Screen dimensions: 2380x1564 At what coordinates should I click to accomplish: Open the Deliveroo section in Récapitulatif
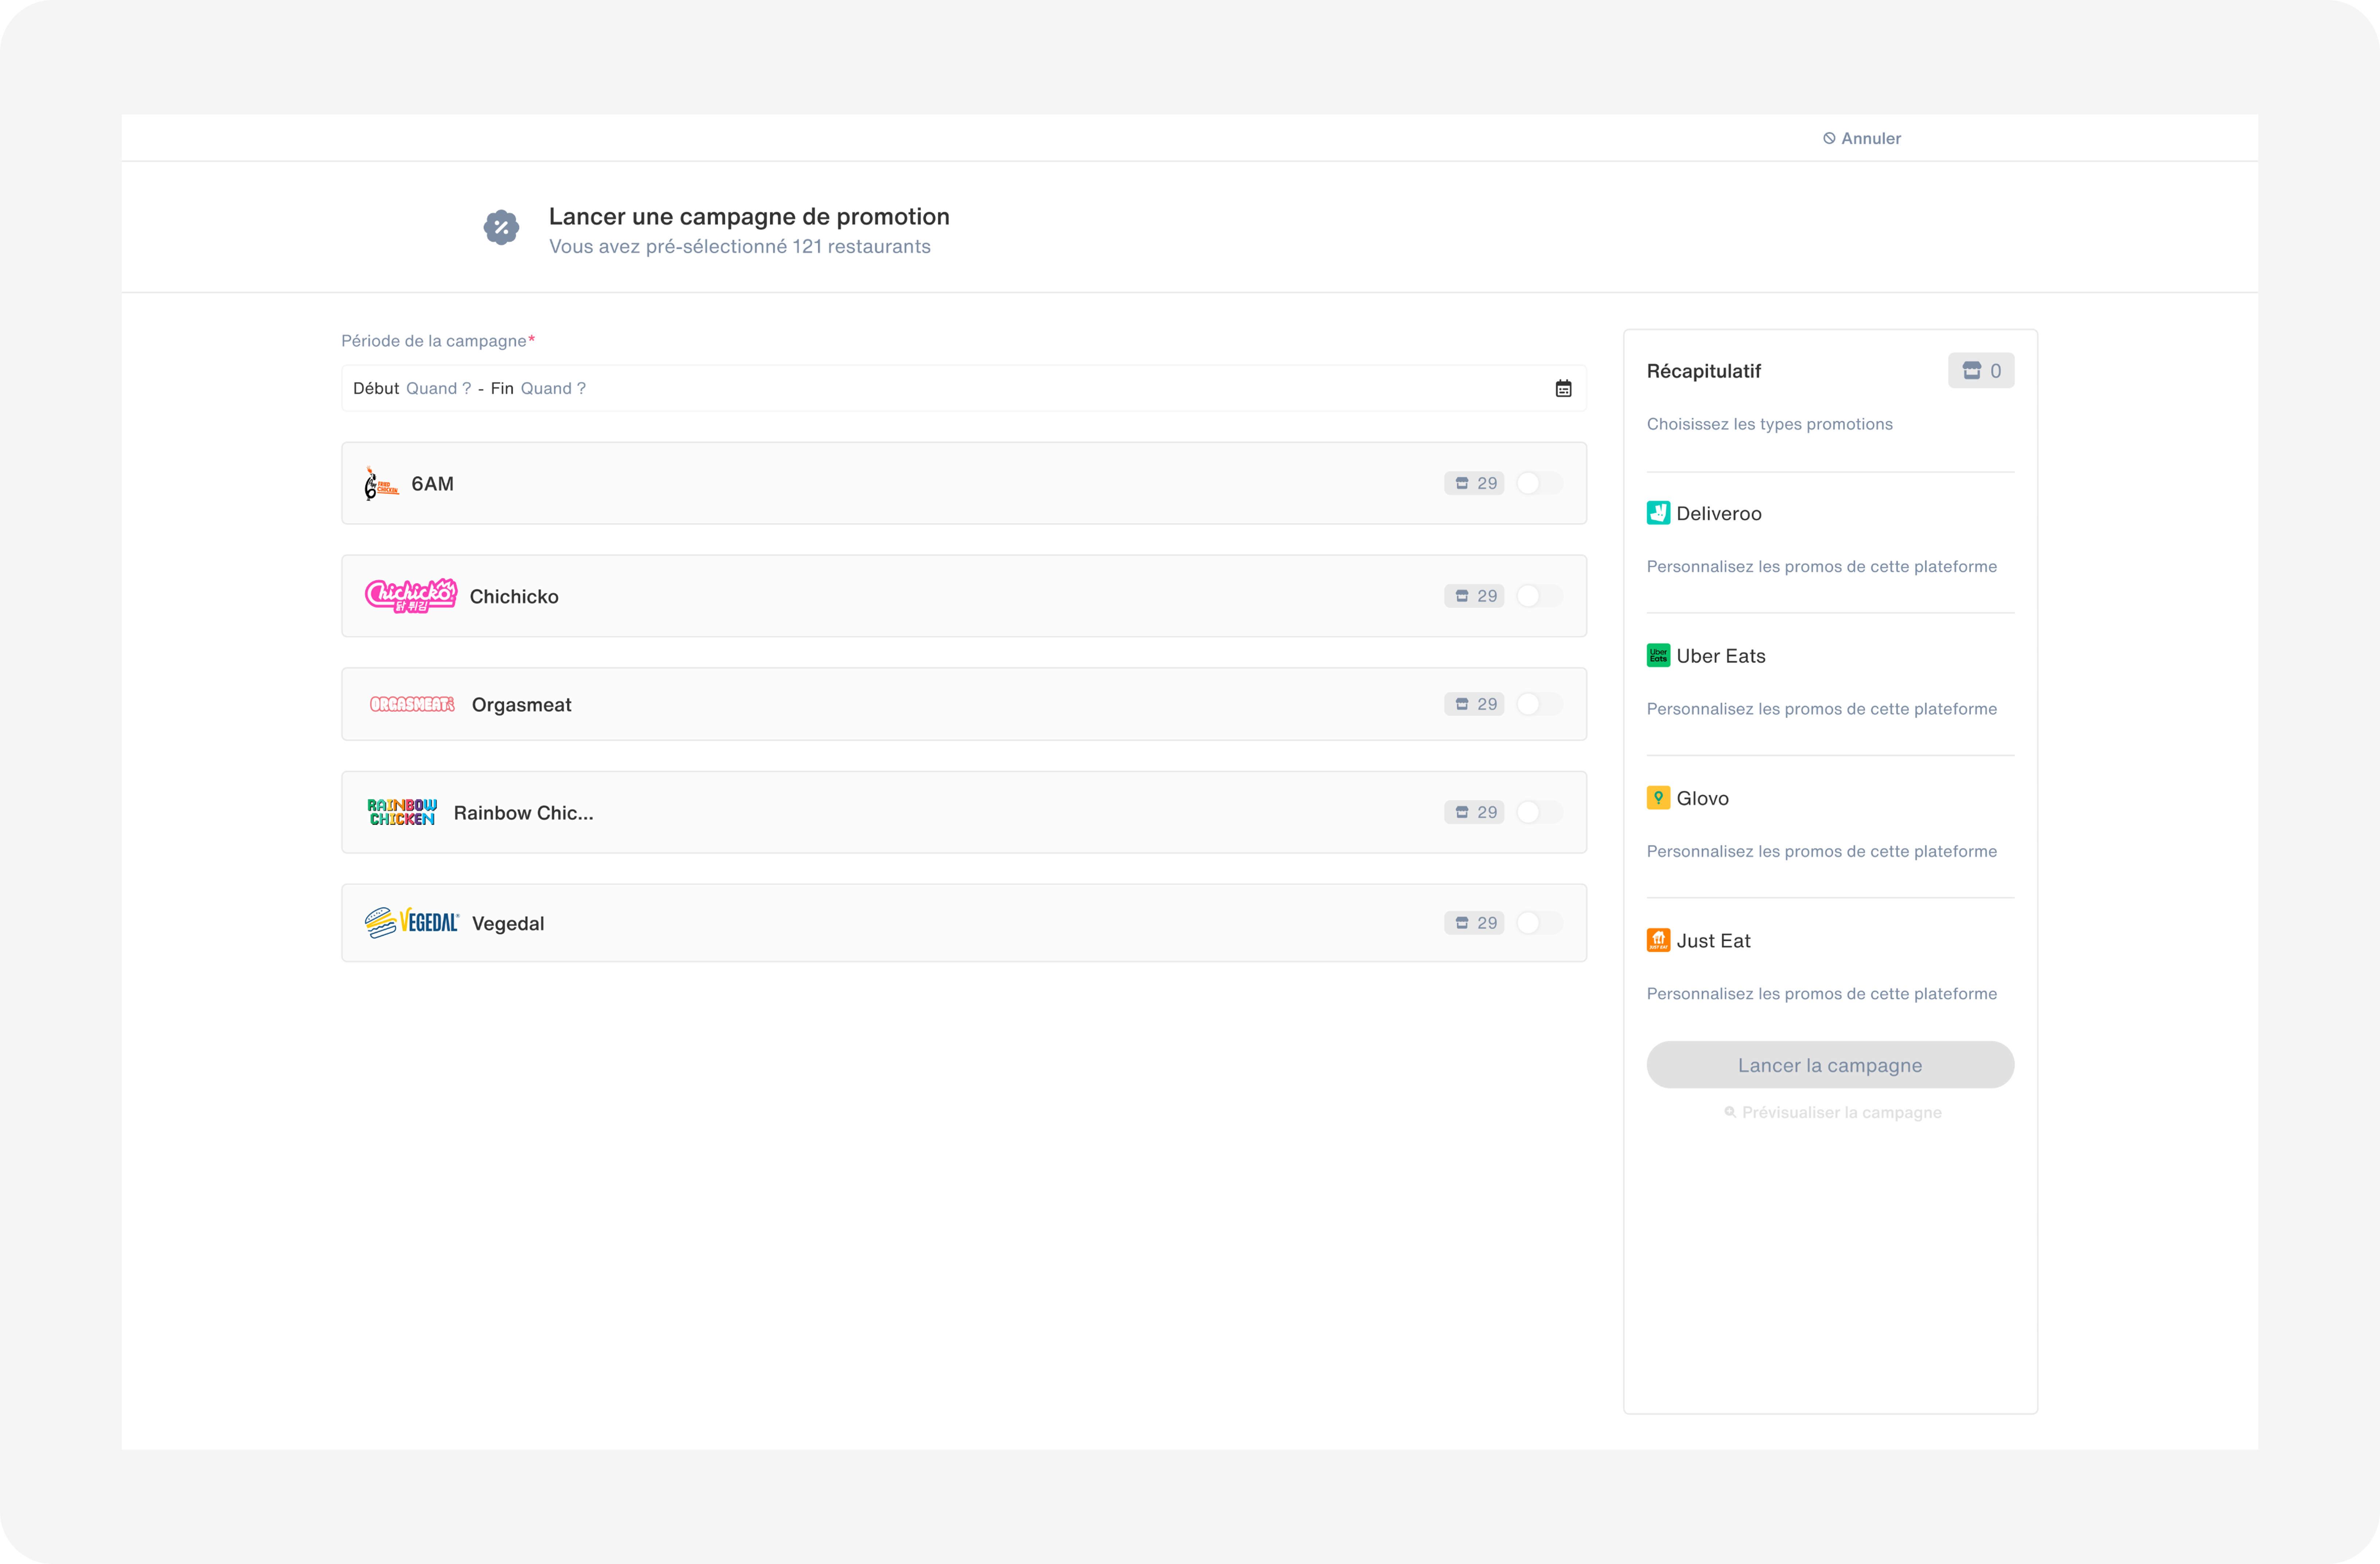click(1718, 513)
